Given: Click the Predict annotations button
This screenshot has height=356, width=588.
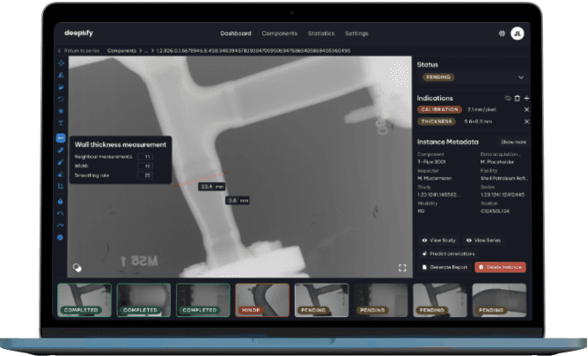Looking at the screenshot, I should tap(448, 254).
